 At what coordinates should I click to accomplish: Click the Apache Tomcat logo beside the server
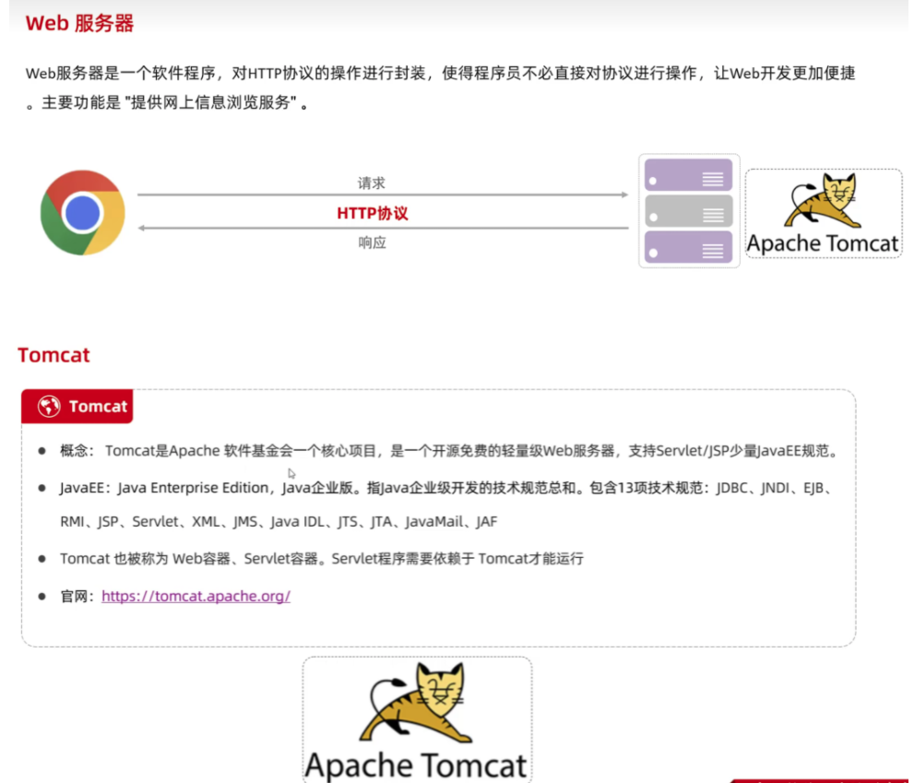click(823, 213)
